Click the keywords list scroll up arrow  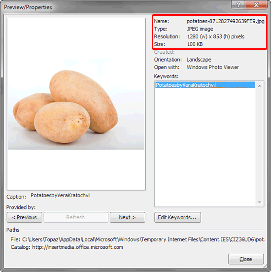coord(260,86)
